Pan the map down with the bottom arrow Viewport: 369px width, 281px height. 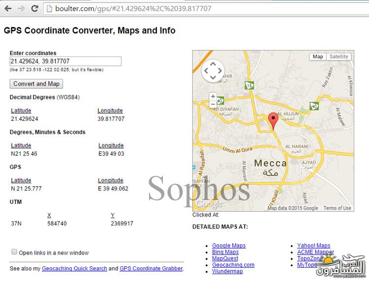(x=213, y=78)
